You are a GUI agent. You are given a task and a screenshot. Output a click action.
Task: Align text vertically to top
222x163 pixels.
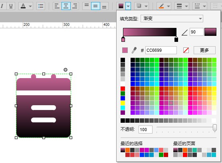pos(87,6)
